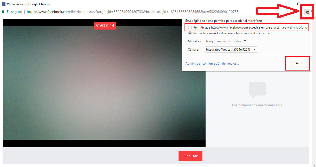This screenshot has width=316, height=167.
Task: Click the 'Es seguro' security label
Action: (x=15, y=12)
